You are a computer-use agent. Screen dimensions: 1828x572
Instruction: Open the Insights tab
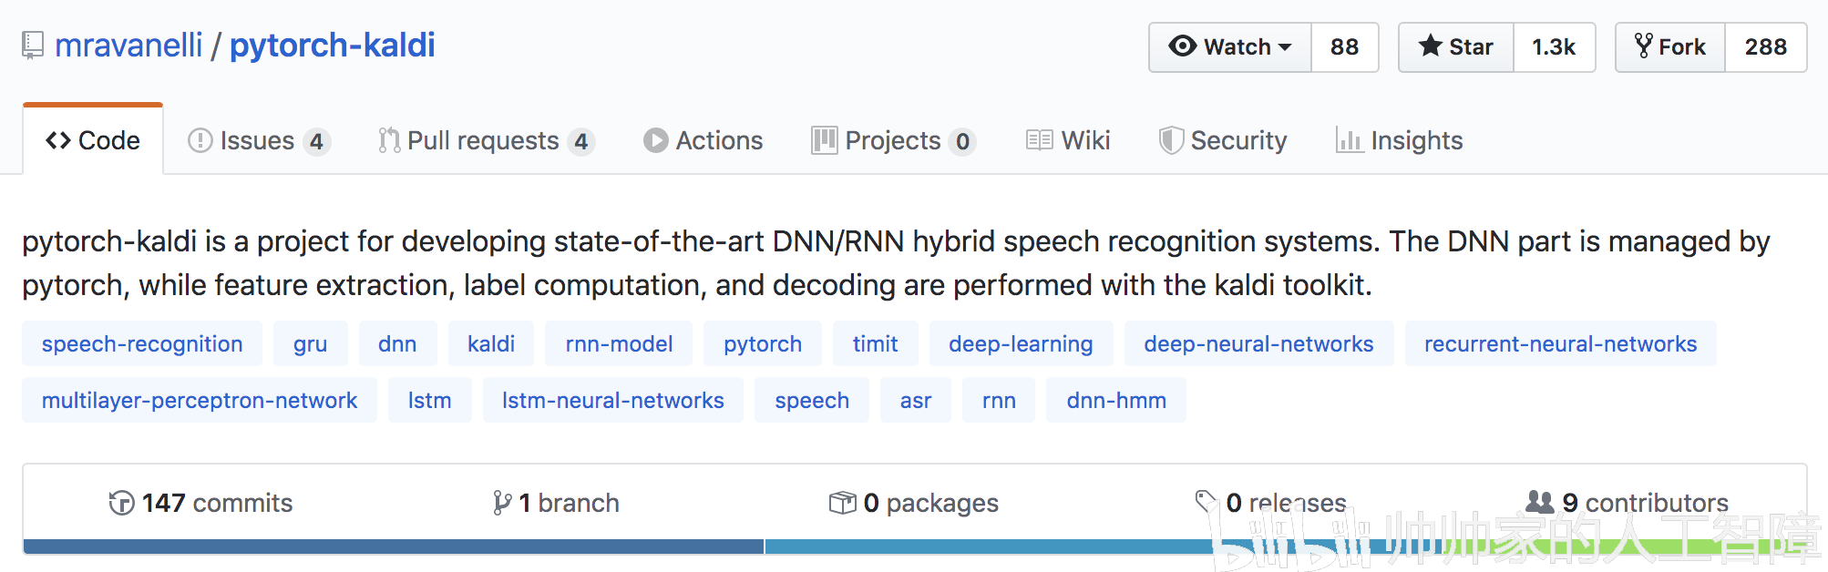click(1399, 141)
